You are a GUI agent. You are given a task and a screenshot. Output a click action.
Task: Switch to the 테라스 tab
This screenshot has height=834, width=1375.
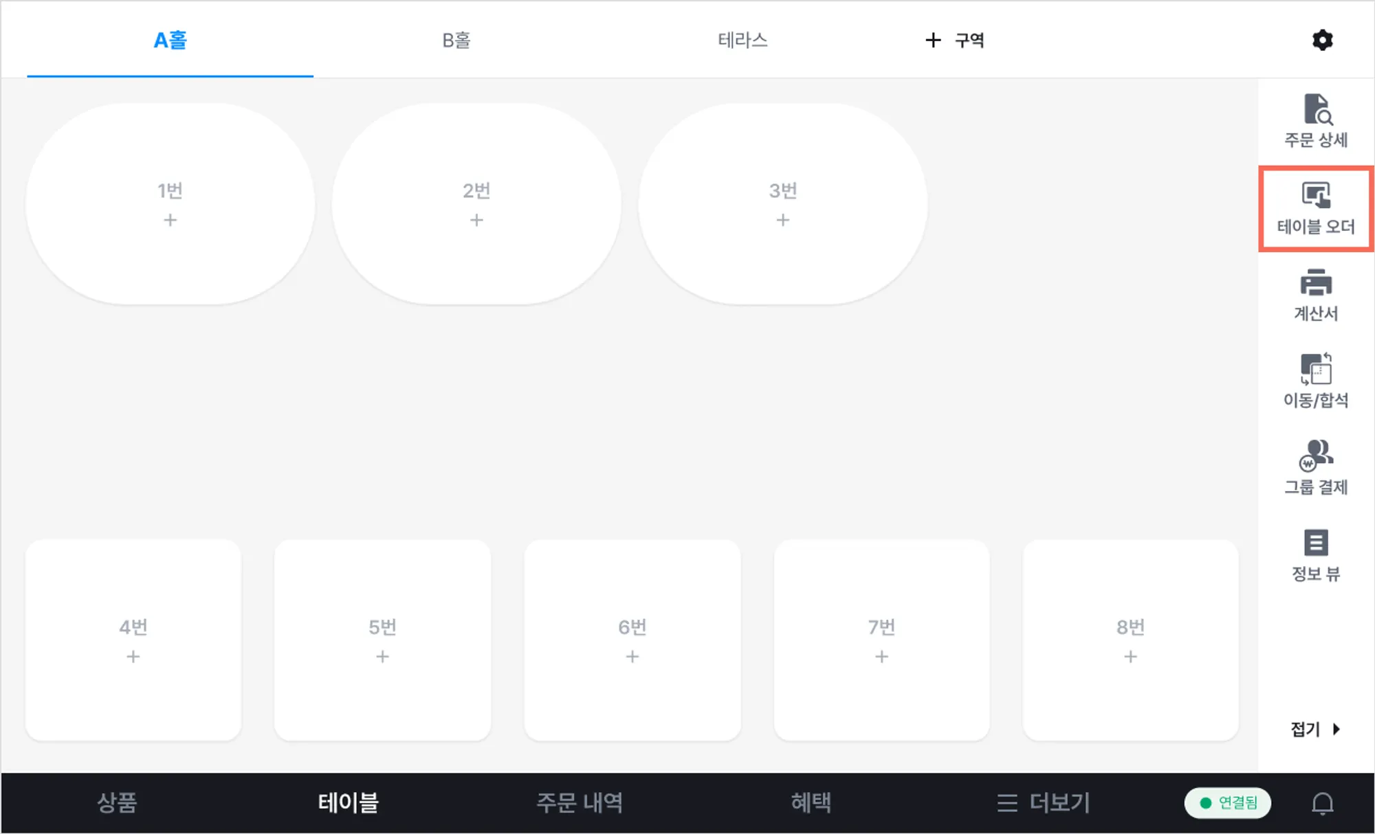tap(742, 40)
